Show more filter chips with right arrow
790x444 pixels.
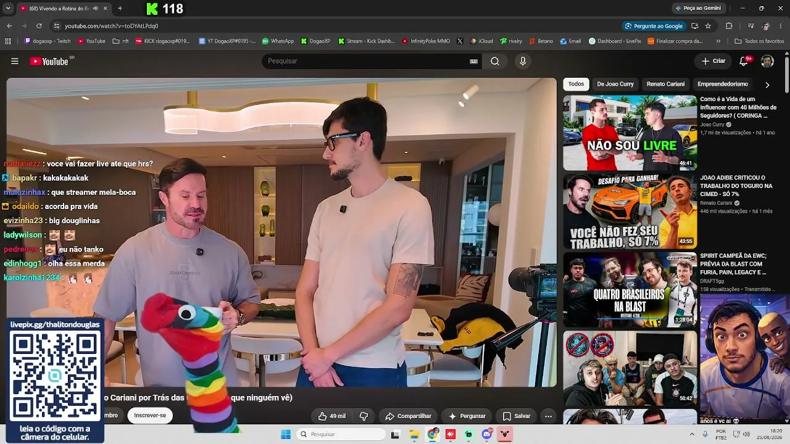tap(767, 84)
